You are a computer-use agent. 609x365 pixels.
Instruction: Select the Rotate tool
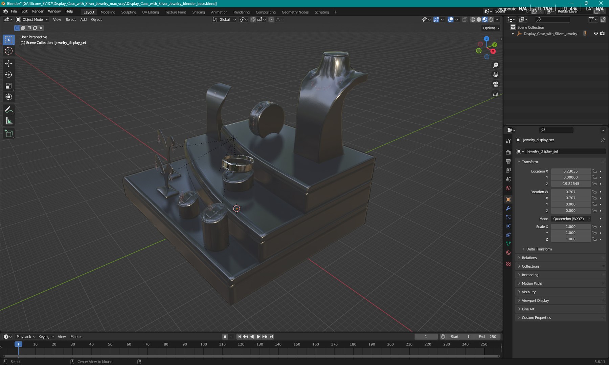coord(9,75)
